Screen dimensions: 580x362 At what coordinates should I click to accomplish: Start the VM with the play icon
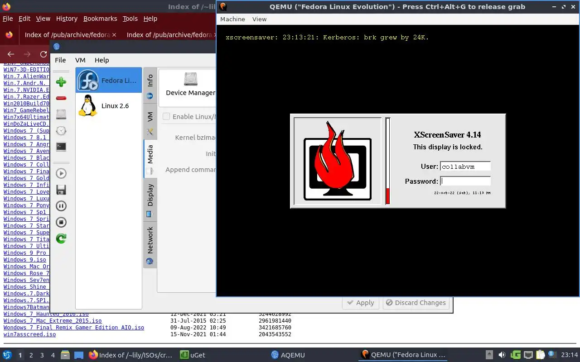tap(61, 173)
